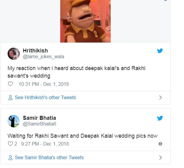Viewport: 184px width, 168px height.
Task: Expand the chevron arrow in Hrithikish's other Tweets row
Action: [160, 98]
